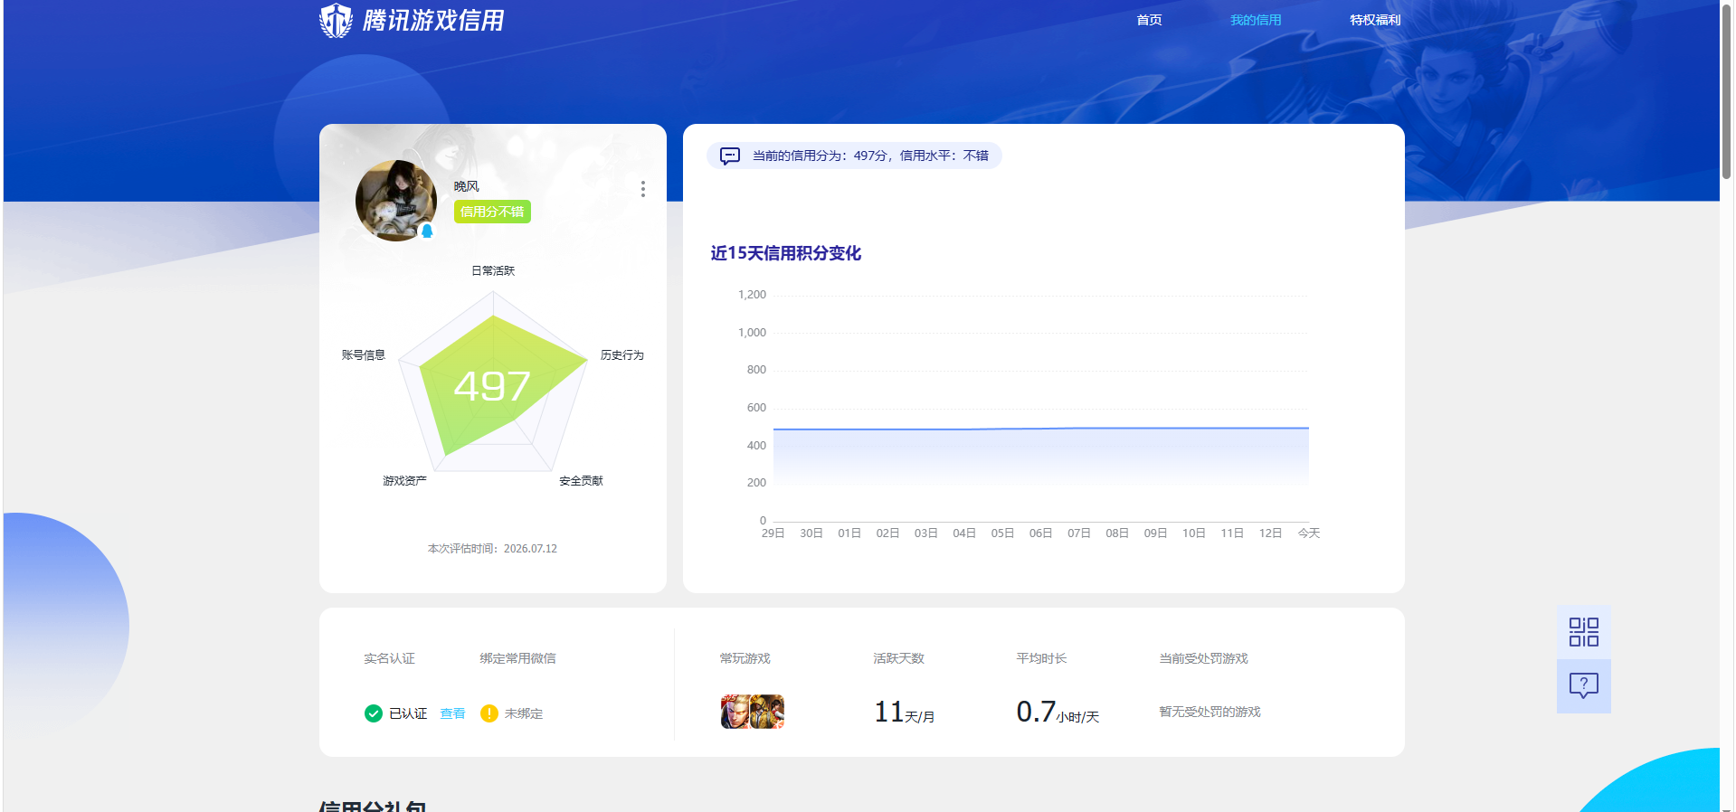Viewport: 1736px width, 812px height.
Task: Open the QR code floating icon
Action: click(x=1583, y=632)
